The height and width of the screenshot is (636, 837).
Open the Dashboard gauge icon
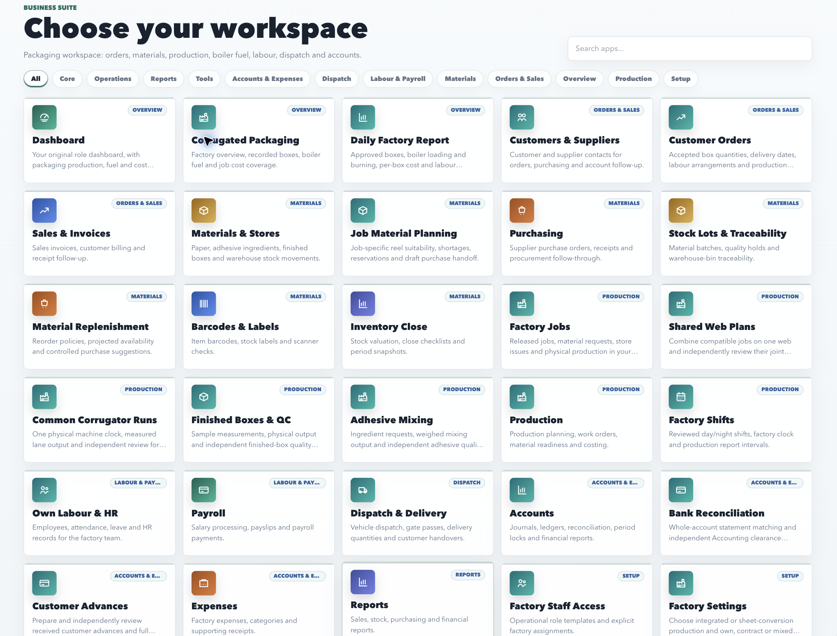(x=44, y=118)
